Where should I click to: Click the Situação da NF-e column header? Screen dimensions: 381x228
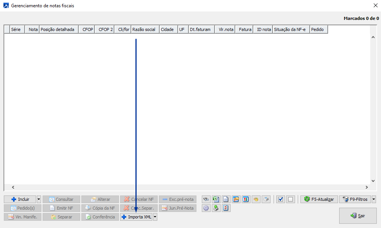click(291, 29)
